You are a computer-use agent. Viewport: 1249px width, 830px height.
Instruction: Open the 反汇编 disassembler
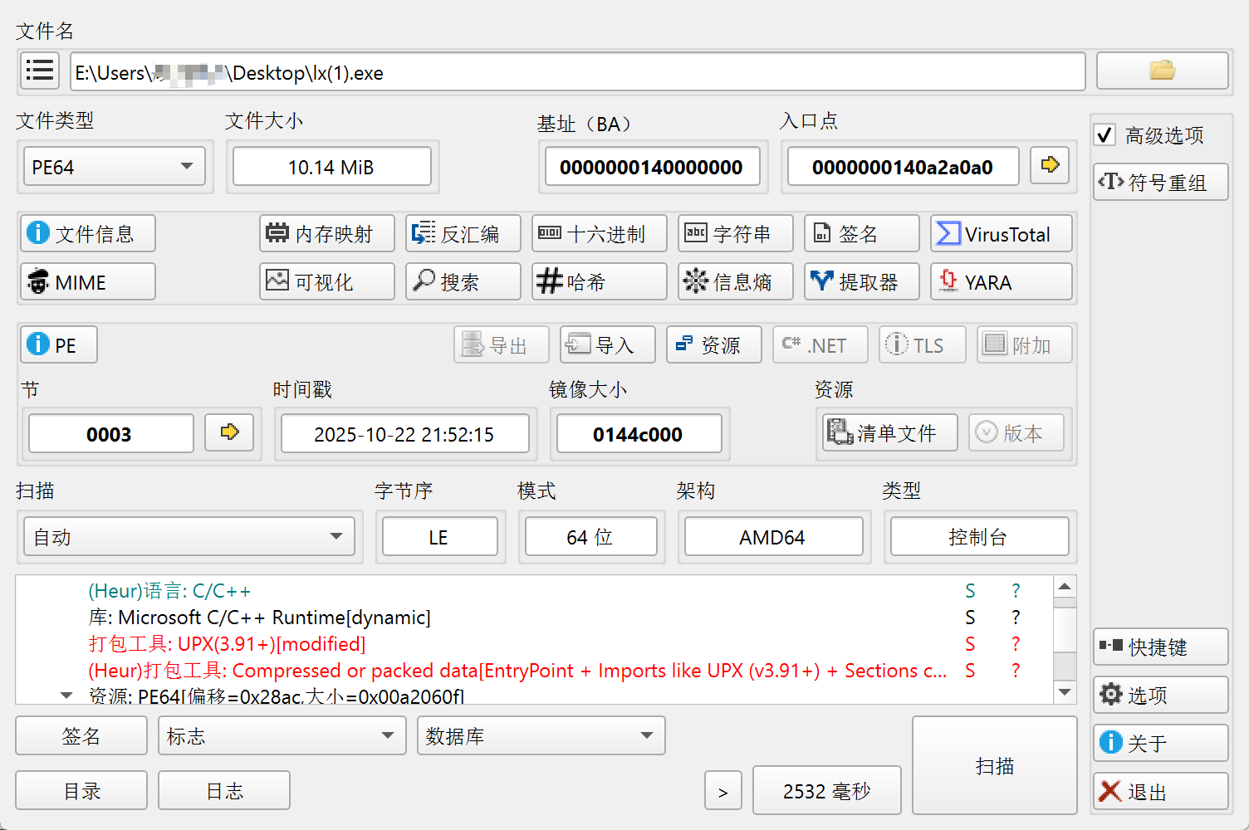click(463, 234)
